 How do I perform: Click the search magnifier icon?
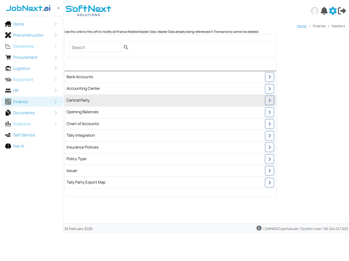[x=126, y=47]
